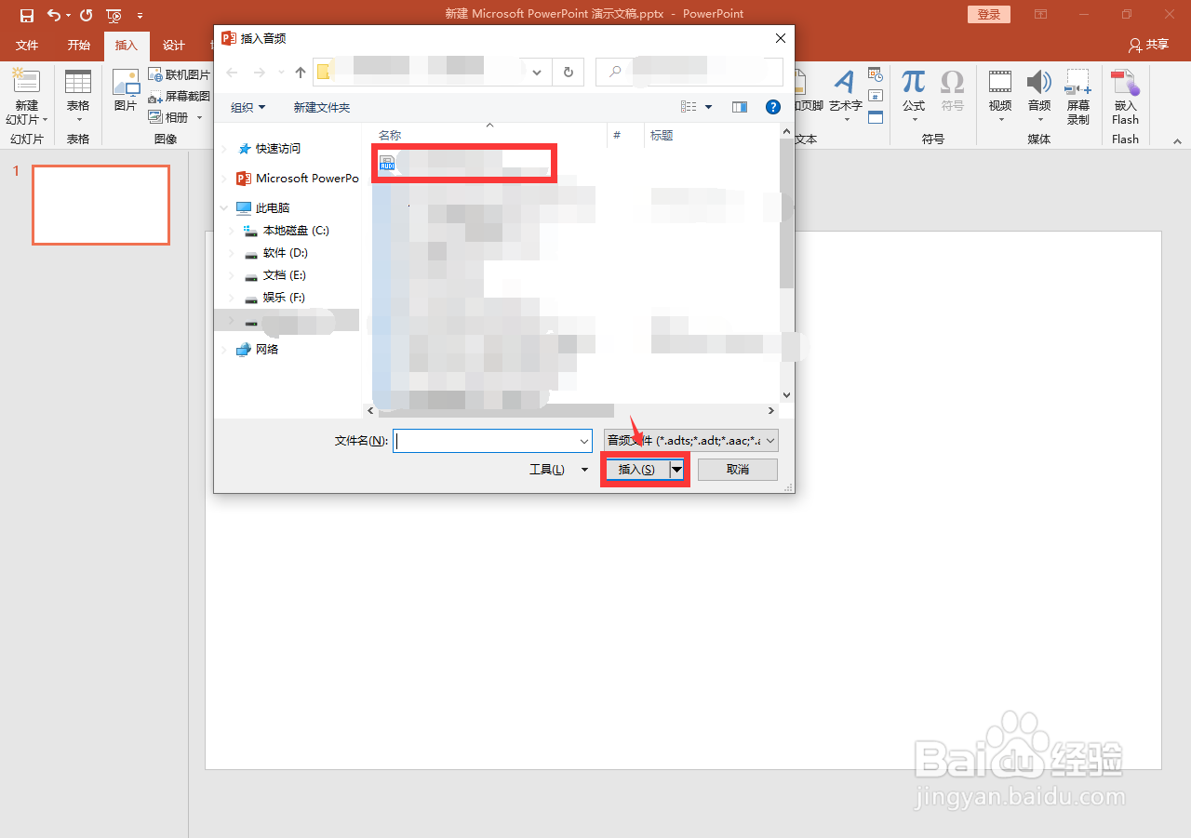Viewport: 1191px width, 838px height.
Task: Start slideshow from beginning icon in title bar
Action: point(114,15)
